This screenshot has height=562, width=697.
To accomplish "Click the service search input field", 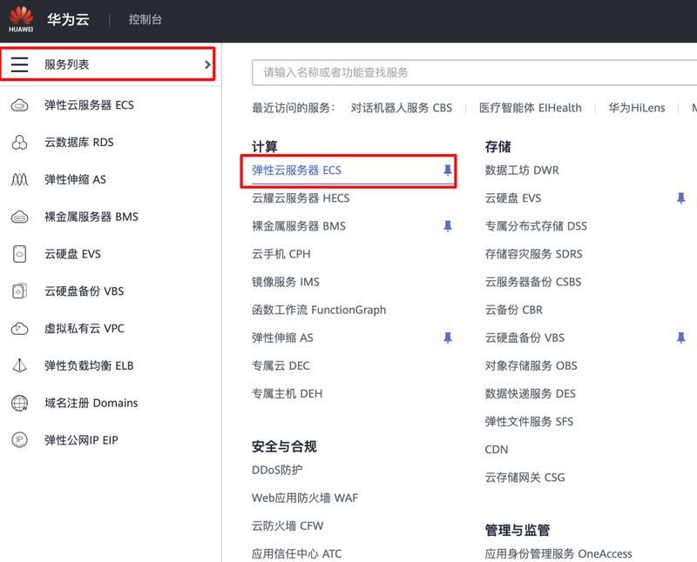I will click(x=474, y=72).
